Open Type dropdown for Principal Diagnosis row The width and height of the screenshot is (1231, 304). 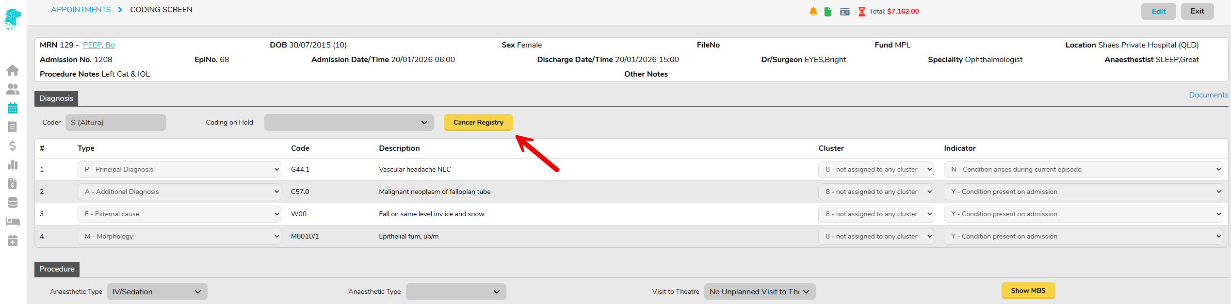tap(179, 170)
